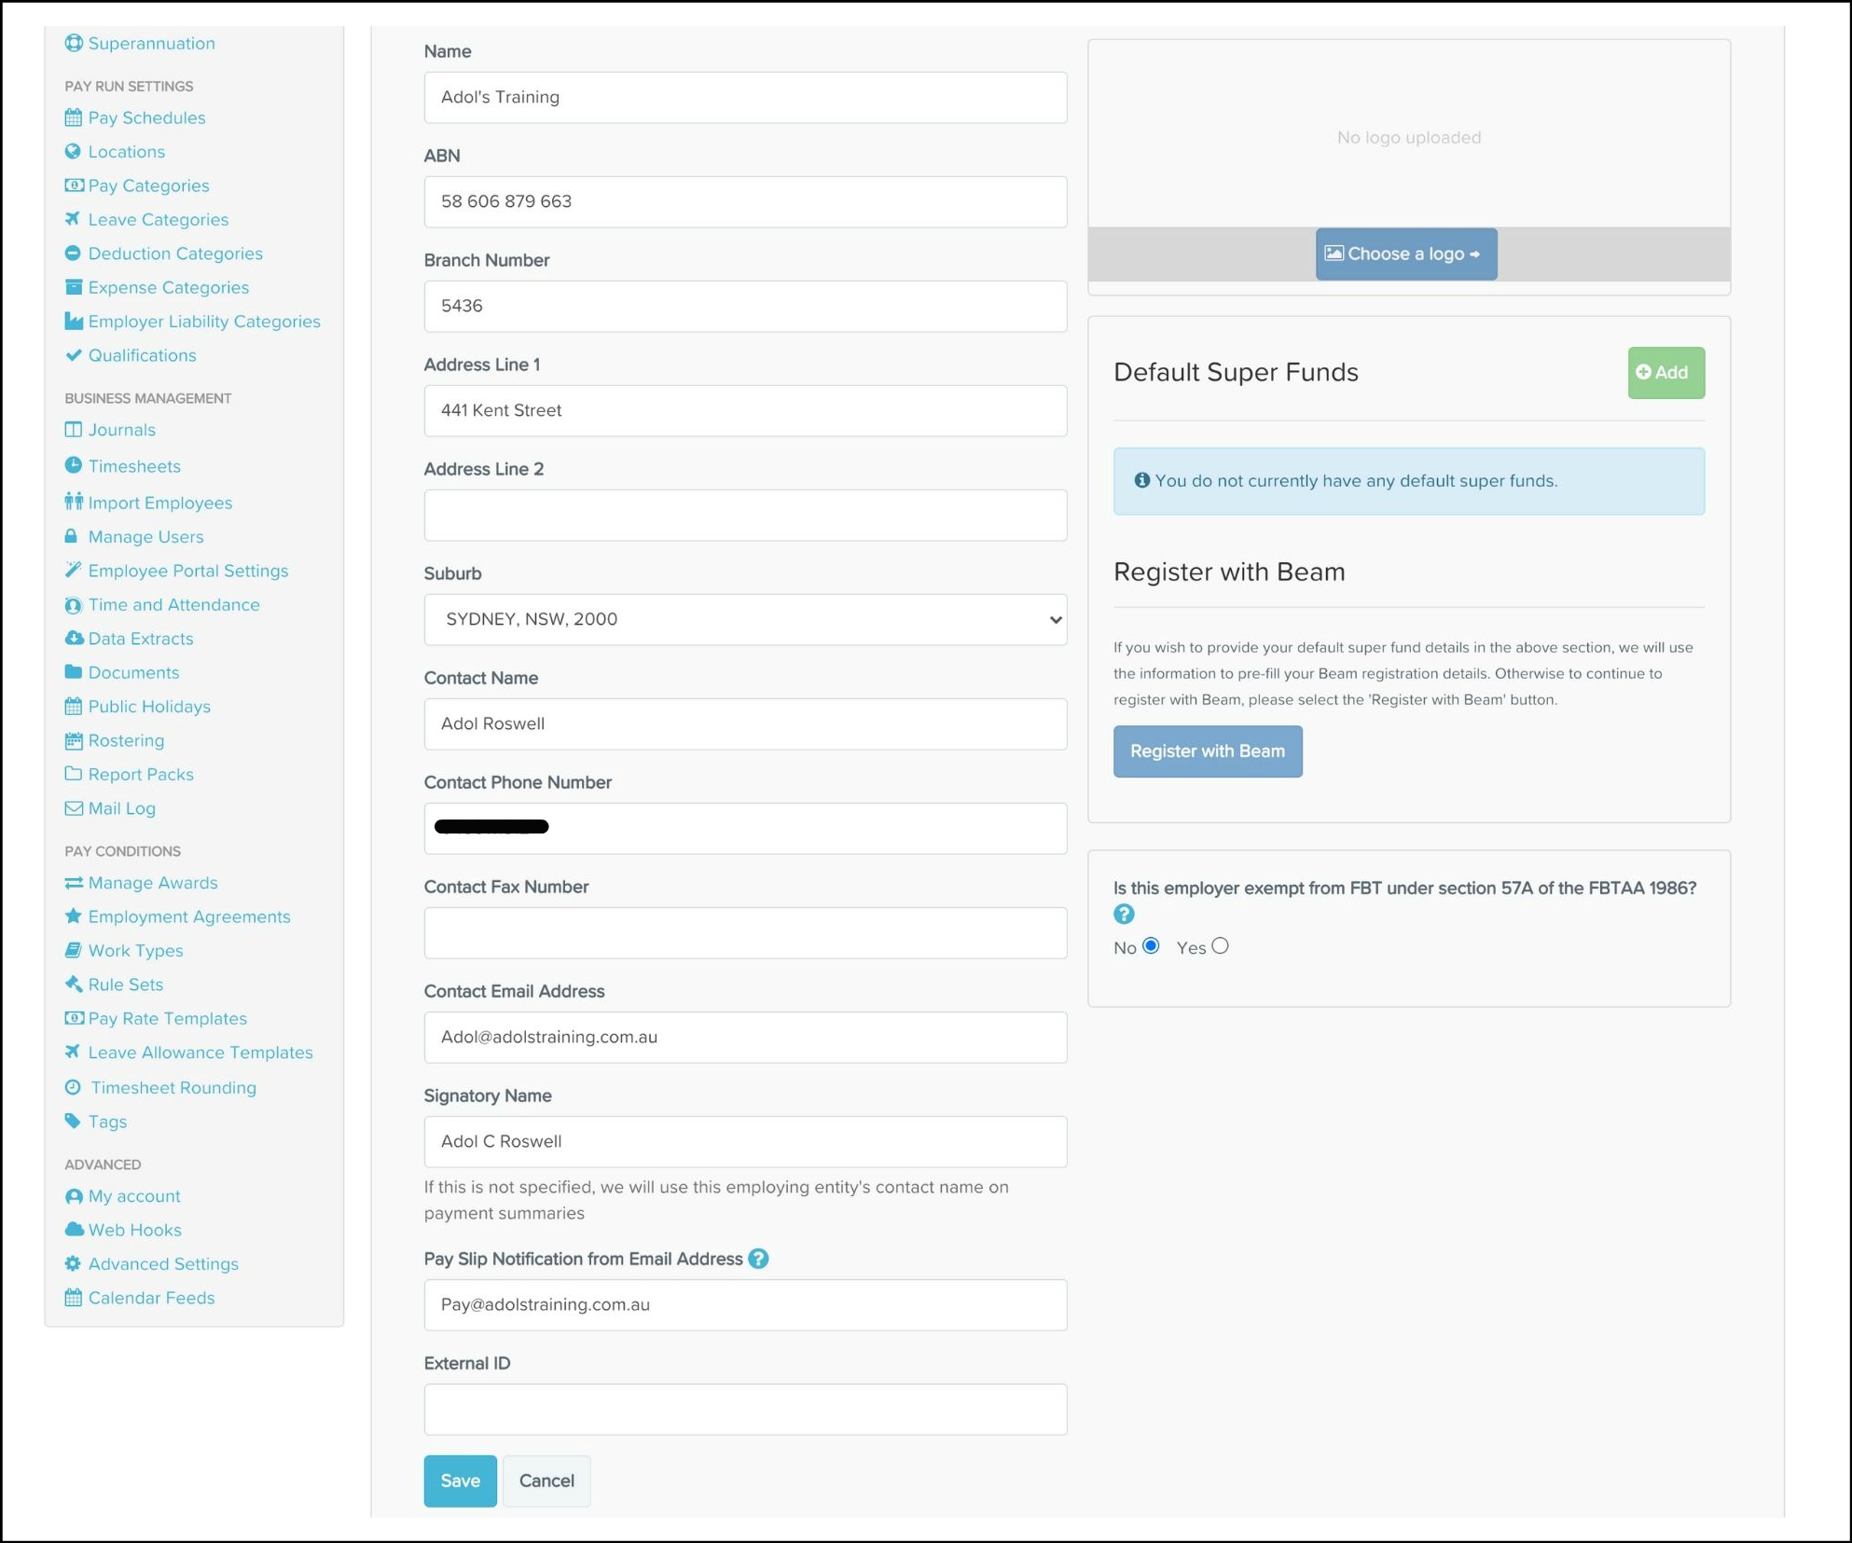Add a default super fund
The height and width of the screenshot is (1543, 1852).
(1665, 372)
